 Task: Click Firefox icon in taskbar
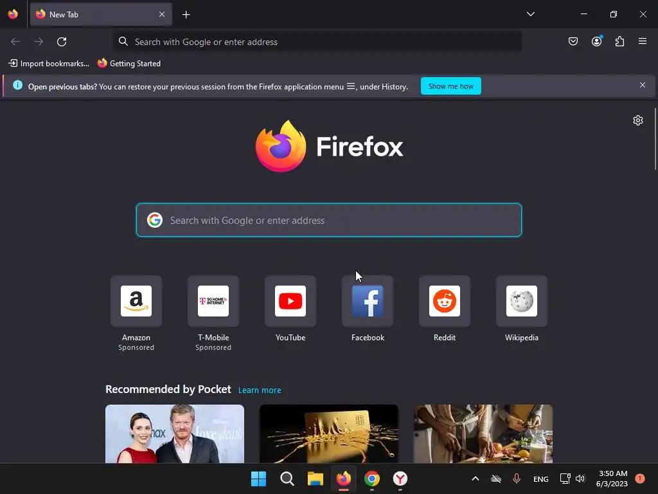click(x=344, y=479)
